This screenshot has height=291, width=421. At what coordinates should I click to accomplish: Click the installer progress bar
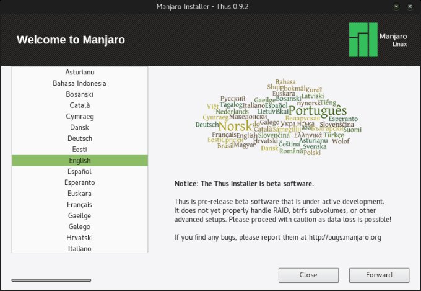[51, 280]
